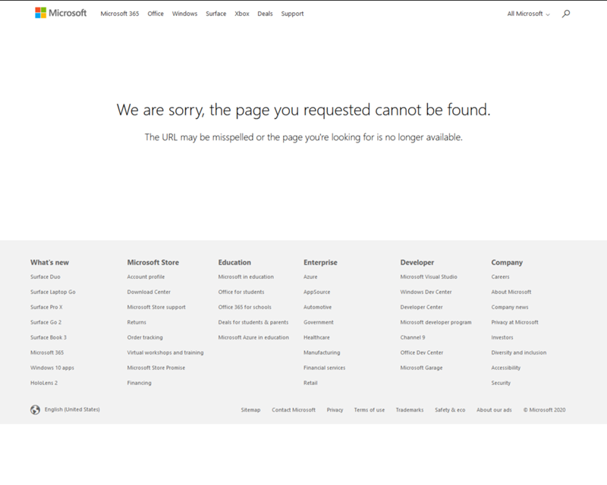
Task: Open the Security link
Action: [x=501, y=383]
